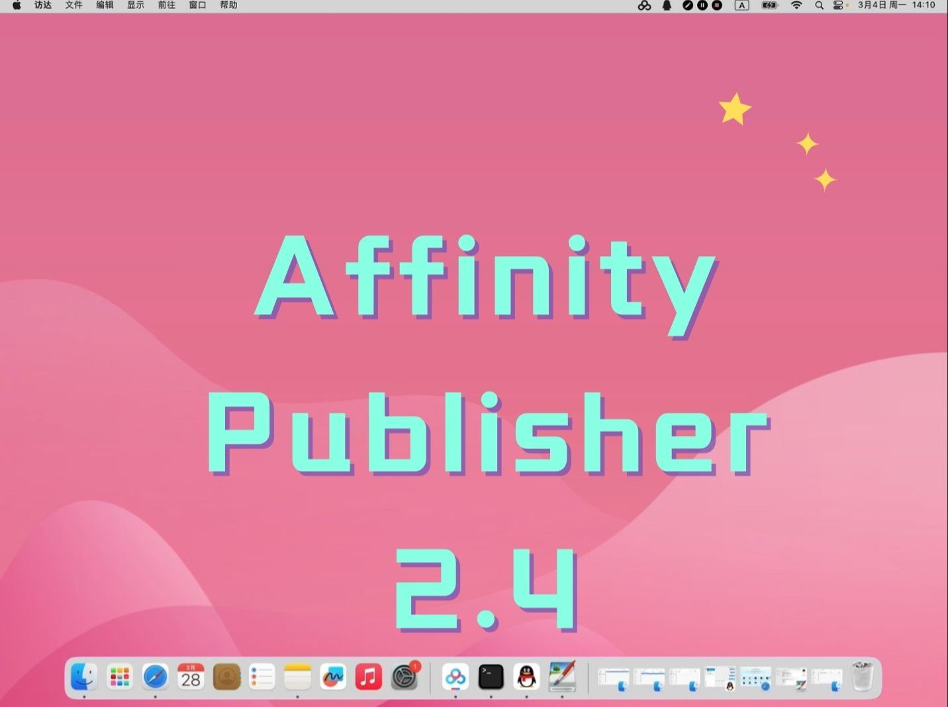Pause the screen recording from menu bar
This screenshot has height=707, width=948.
click(702, 5)
